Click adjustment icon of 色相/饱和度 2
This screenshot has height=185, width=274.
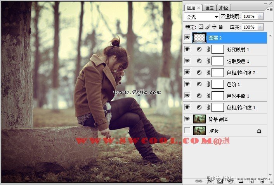(x=199, y=73)
